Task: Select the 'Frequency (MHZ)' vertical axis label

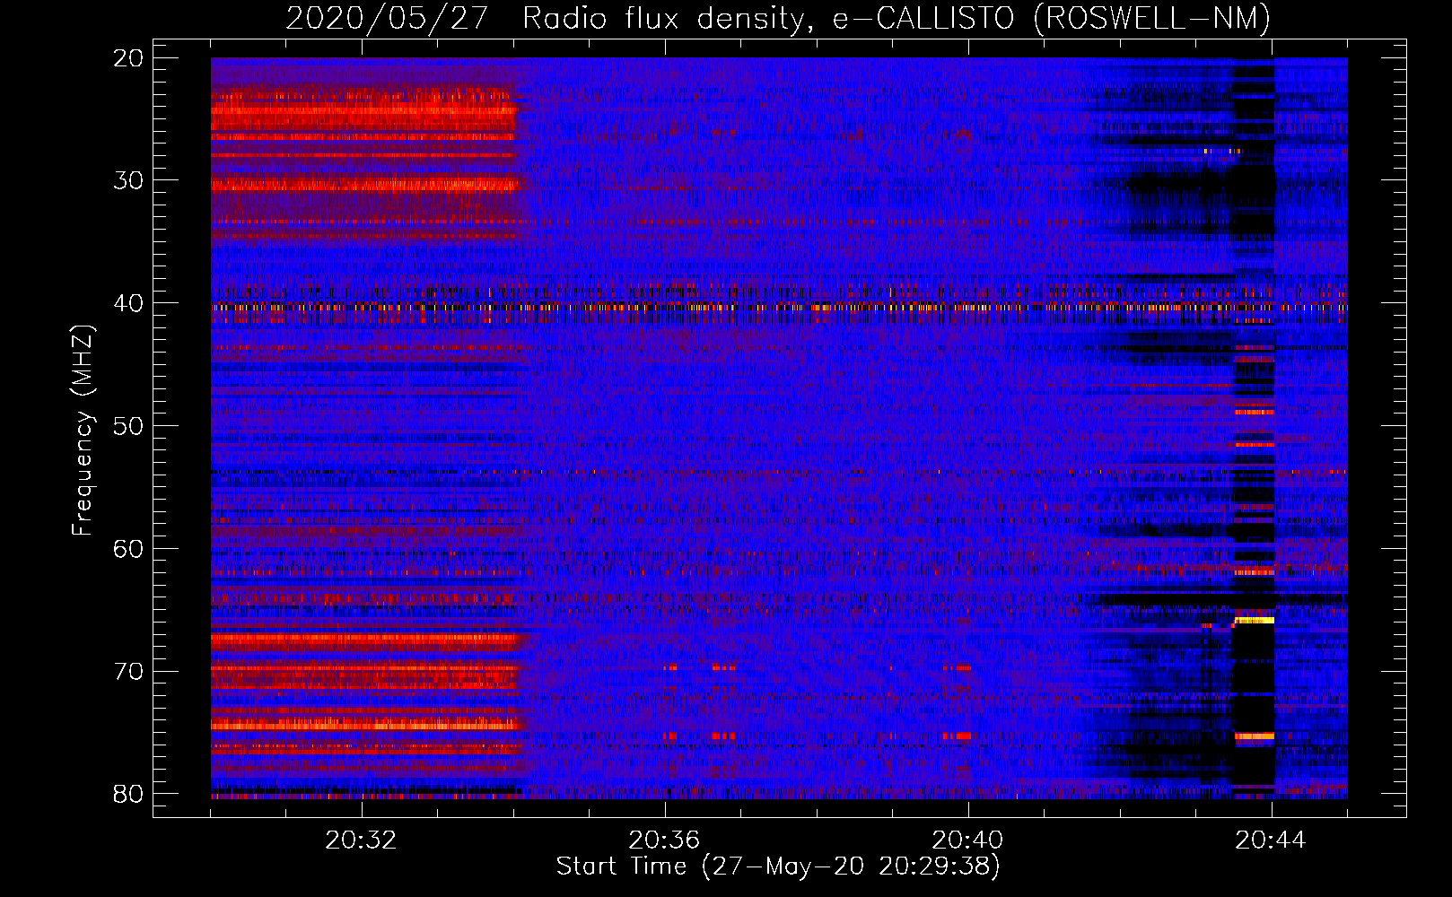Action: [83, 431]
